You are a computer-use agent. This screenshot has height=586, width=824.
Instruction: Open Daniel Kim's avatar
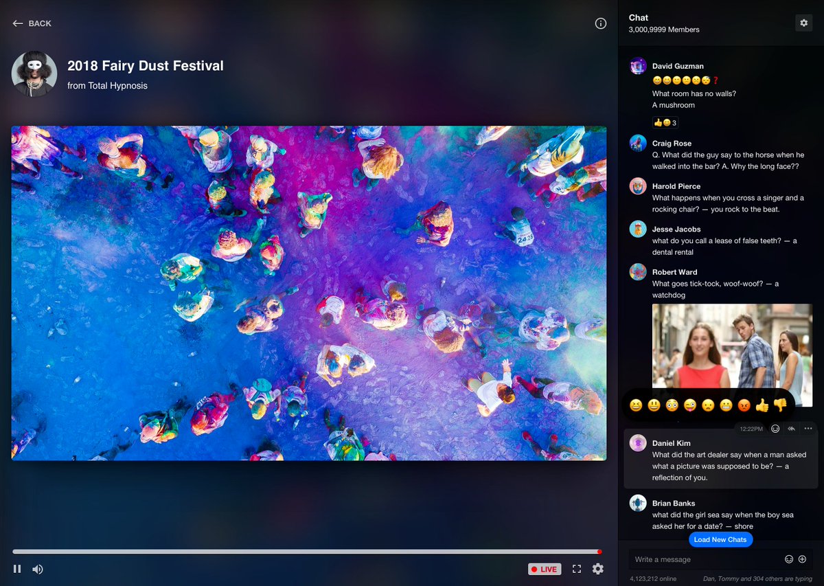click(x=638, y=443)
